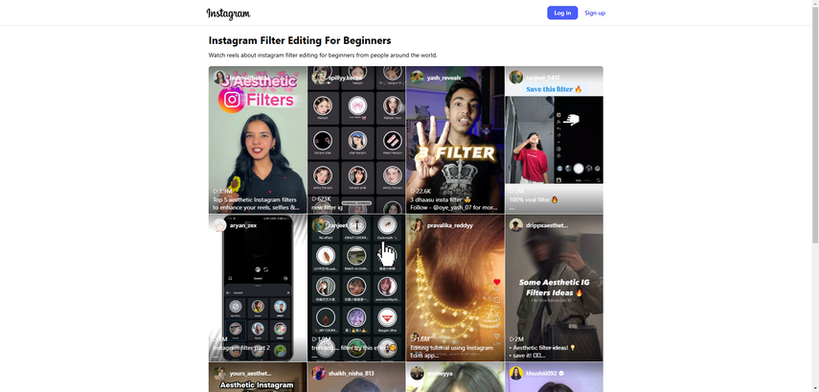Click caption 'Editing tutorial using Instagram'
The image size is (819, 392).
tap(452, 348)
